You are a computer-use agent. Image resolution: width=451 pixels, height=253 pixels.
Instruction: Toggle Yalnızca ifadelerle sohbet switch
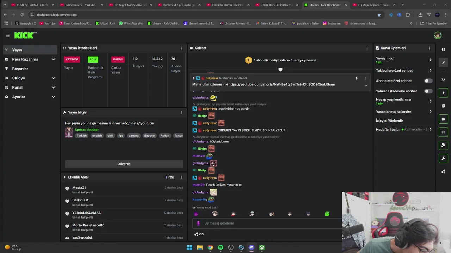(x=428, y=91)
